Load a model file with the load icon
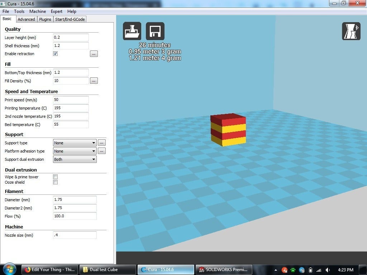Viewport: 367px width, 275px height. [132, 31]
